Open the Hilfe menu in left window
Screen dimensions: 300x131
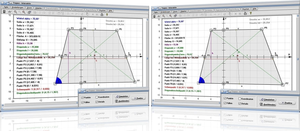110,11
